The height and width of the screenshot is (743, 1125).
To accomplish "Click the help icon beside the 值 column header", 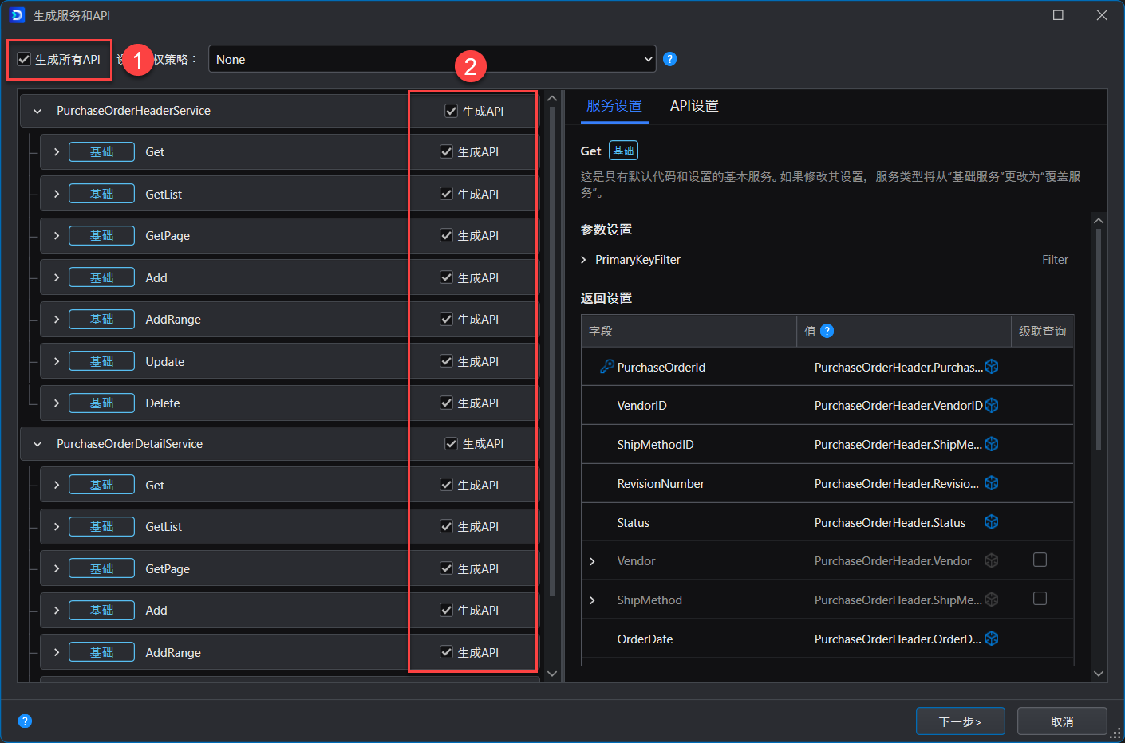I will coord(827,331).
